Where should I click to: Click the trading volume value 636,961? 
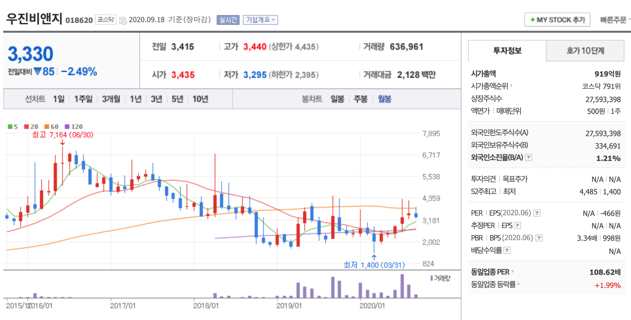click(406, 47)
